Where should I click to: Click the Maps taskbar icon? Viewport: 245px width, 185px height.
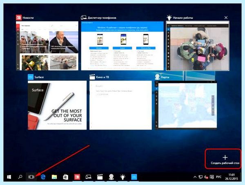pyautogui.click(x=111, y=177)
